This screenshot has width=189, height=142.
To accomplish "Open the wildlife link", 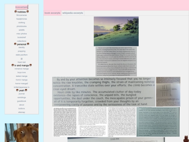I will tap(22, 30).
